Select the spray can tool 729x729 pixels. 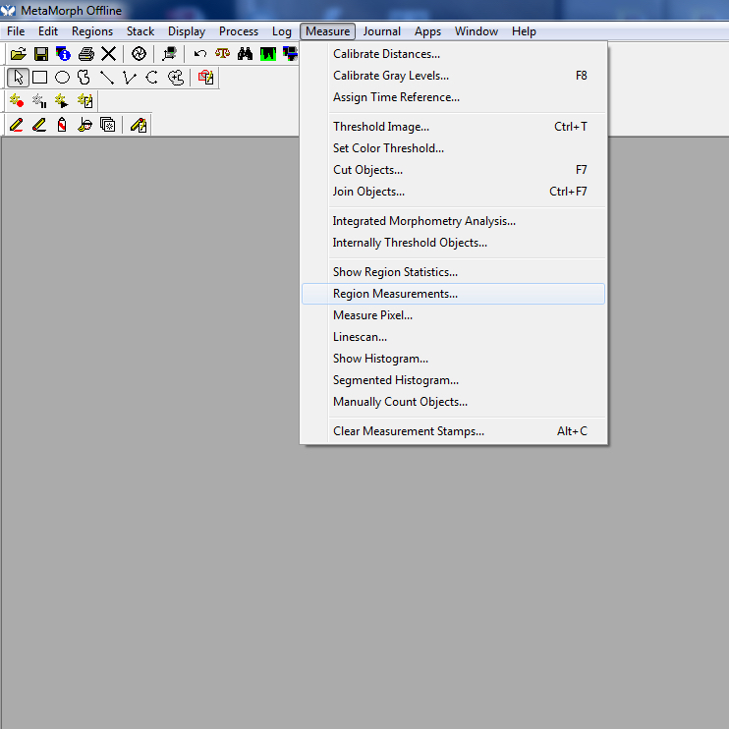(62, 125)
